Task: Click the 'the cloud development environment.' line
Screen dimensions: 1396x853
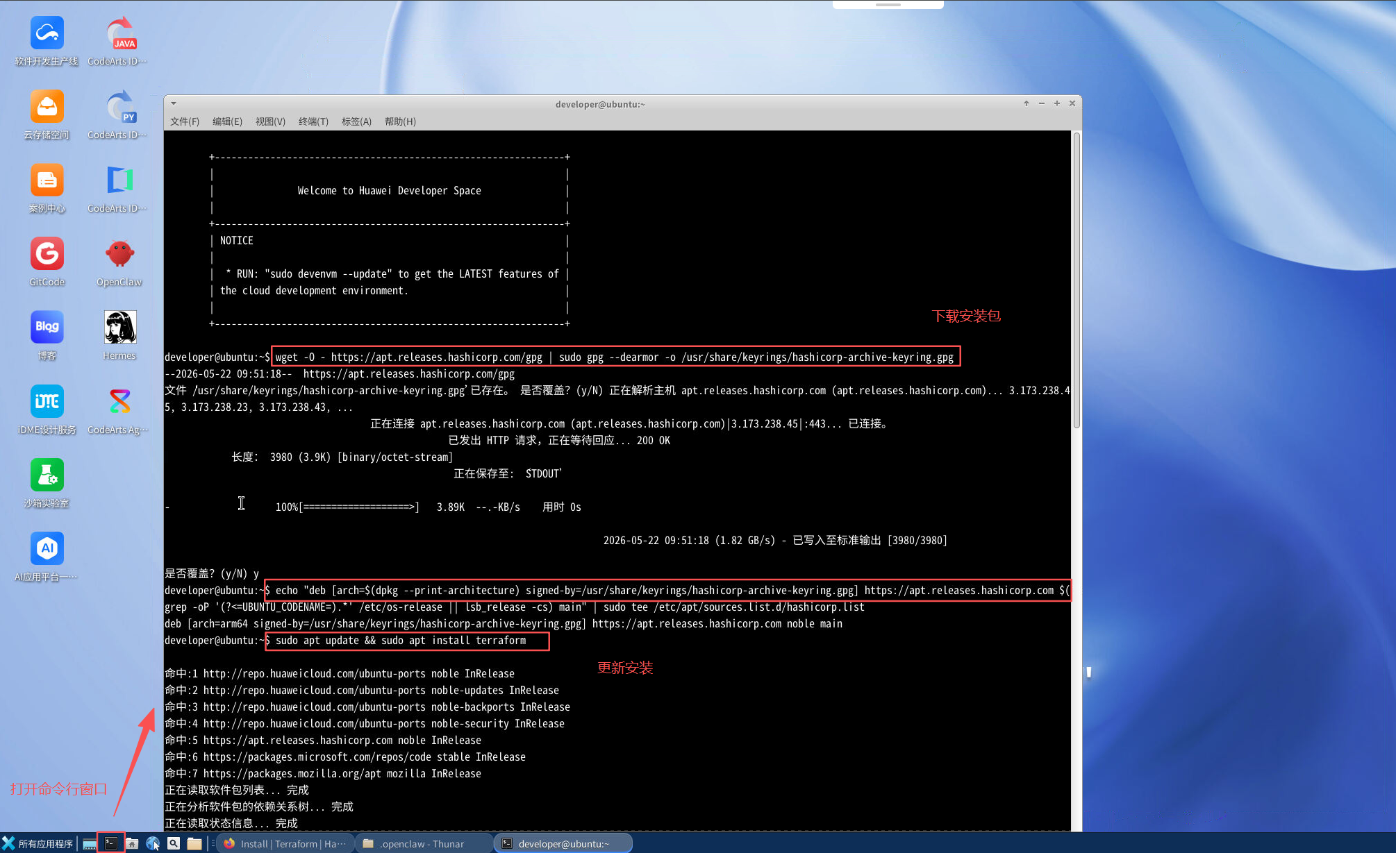Action: point(315,291)
